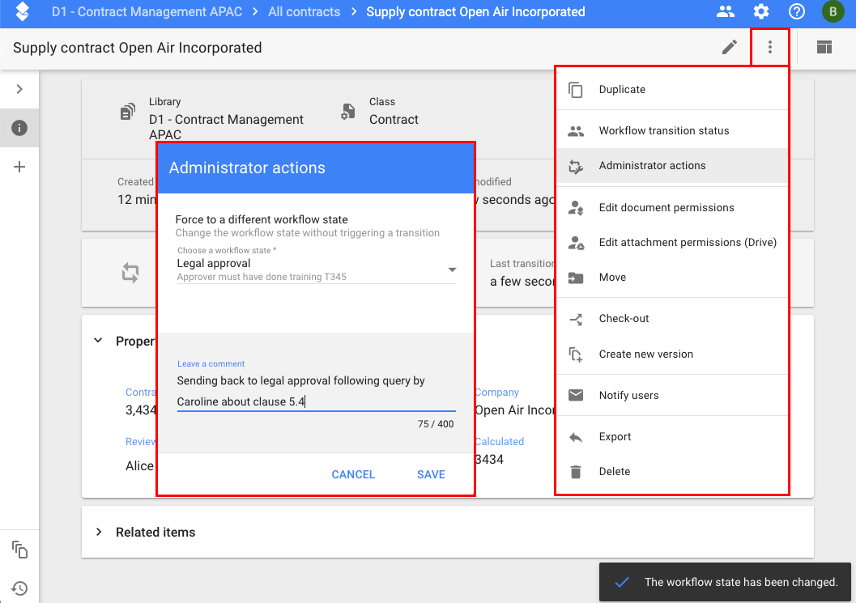856x603 pixels.
Task: Click into the Leave a comment field
Action: pyautogui.click(x=316, y=391)
